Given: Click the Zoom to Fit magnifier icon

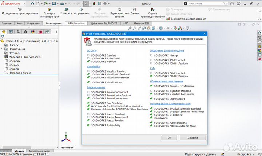Looking at the screenshot, I should click(x=130, y=28).
